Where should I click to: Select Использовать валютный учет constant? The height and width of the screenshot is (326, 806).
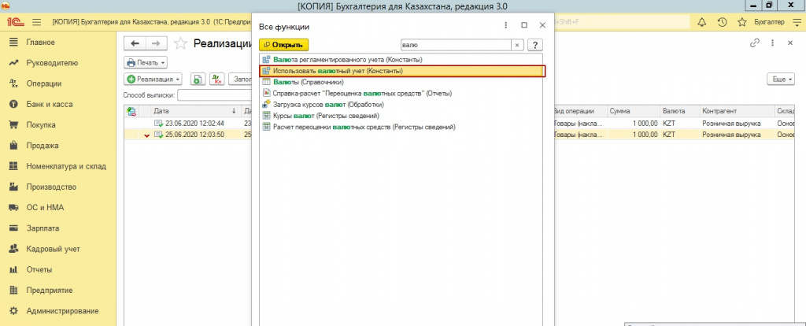coord(402,71)
